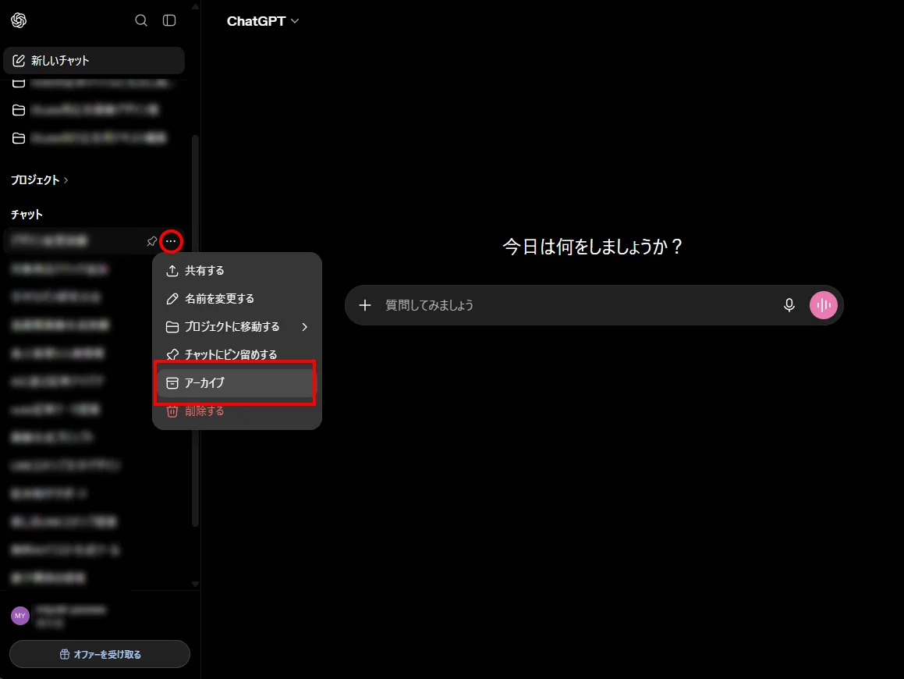Viewport: 904px width, 679px height.
Task: Select 削除する to delete the chat
Action: click(236, 411)
